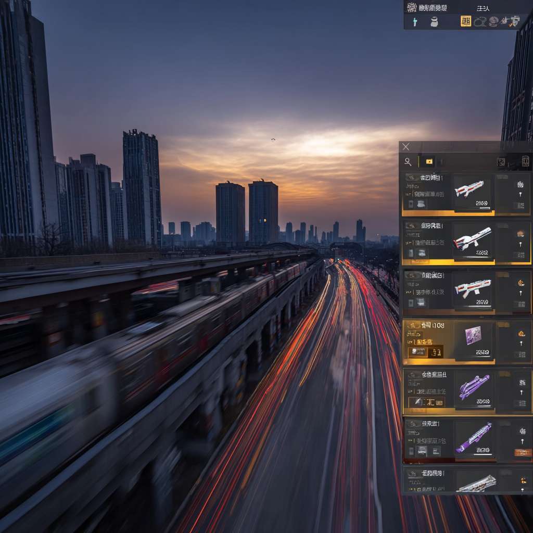Close the weapon list panel with the X

click(x=405, y=146)
